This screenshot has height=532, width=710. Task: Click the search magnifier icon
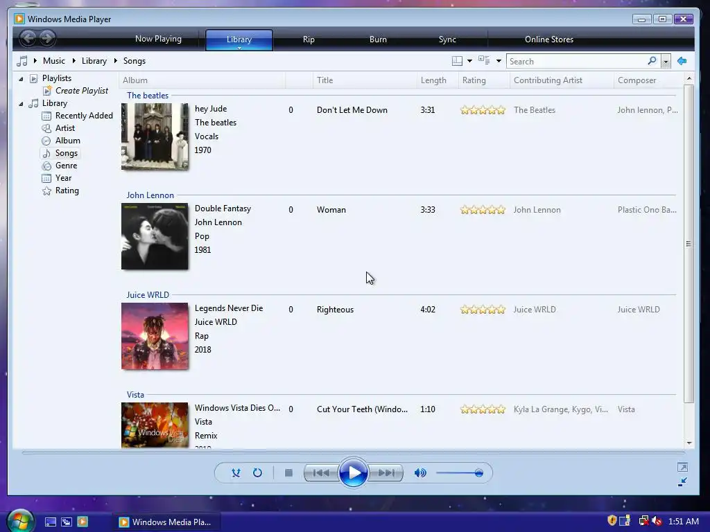tap(652, 61)
